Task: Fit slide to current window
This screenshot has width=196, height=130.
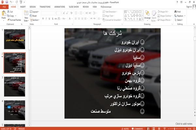Action: [x=194, y=129]
